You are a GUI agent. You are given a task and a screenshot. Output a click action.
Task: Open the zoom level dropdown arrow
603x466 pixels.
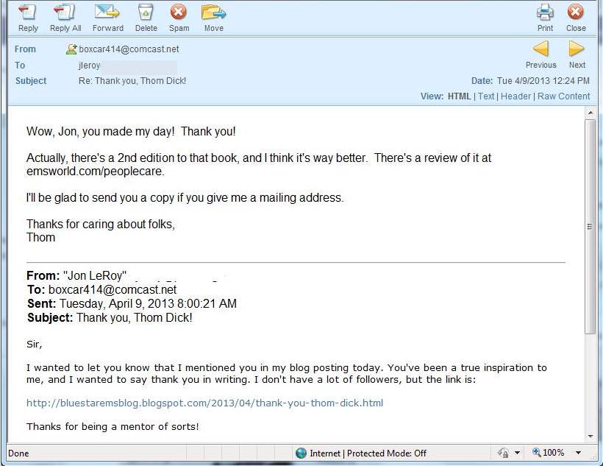click(578, 453)
